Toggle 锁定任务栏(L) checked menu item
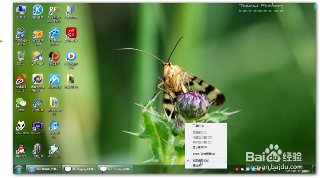The height and width of the screenshot is (178, 320). pyautogui.click(x=206, y=161)
